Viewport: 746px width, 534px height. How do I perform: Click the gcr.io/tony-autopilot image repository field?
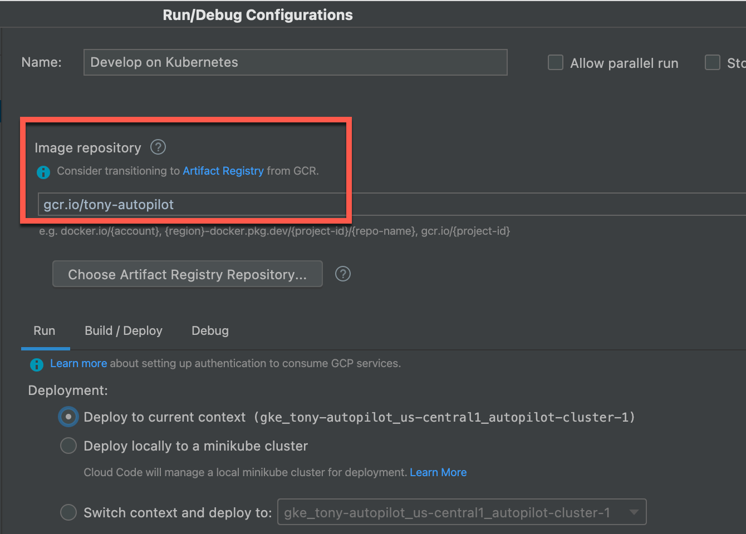pyautogui.click(x=392, y=204)
